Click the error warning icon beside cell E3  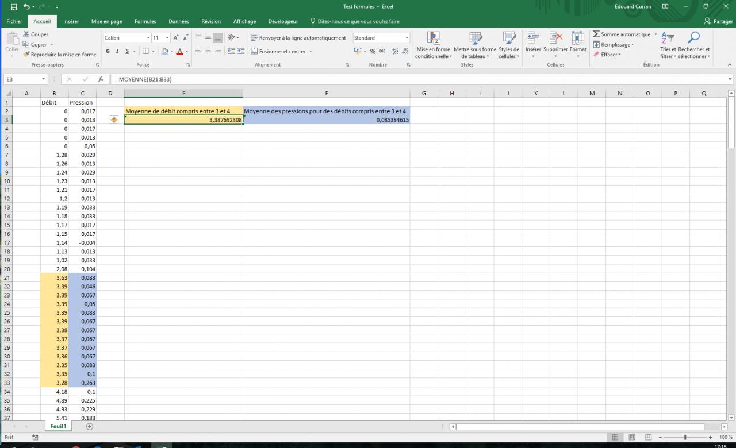pos(114,120)
